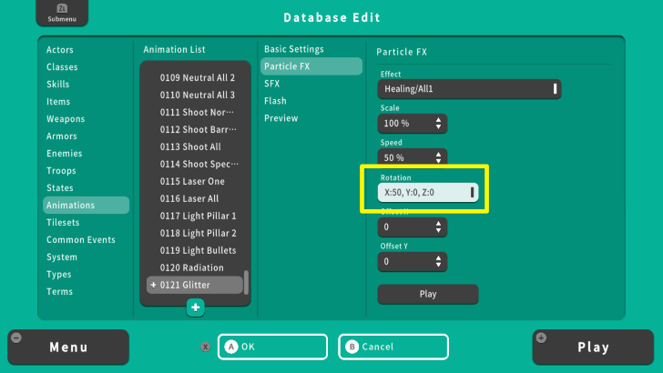Select animation 0111 Shoot Nor…

pos(195,113)
